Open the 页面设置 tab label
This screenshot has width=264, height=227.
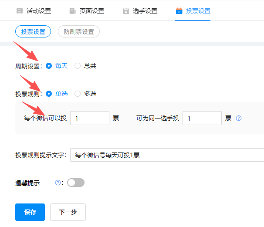coord(92,11)
